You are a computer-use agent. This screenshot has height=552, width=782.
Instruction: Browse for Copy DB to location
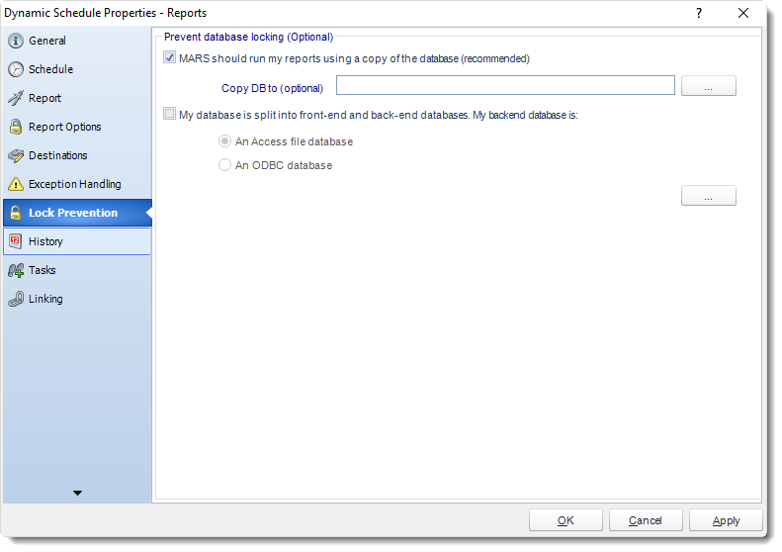tap(708, 86)
